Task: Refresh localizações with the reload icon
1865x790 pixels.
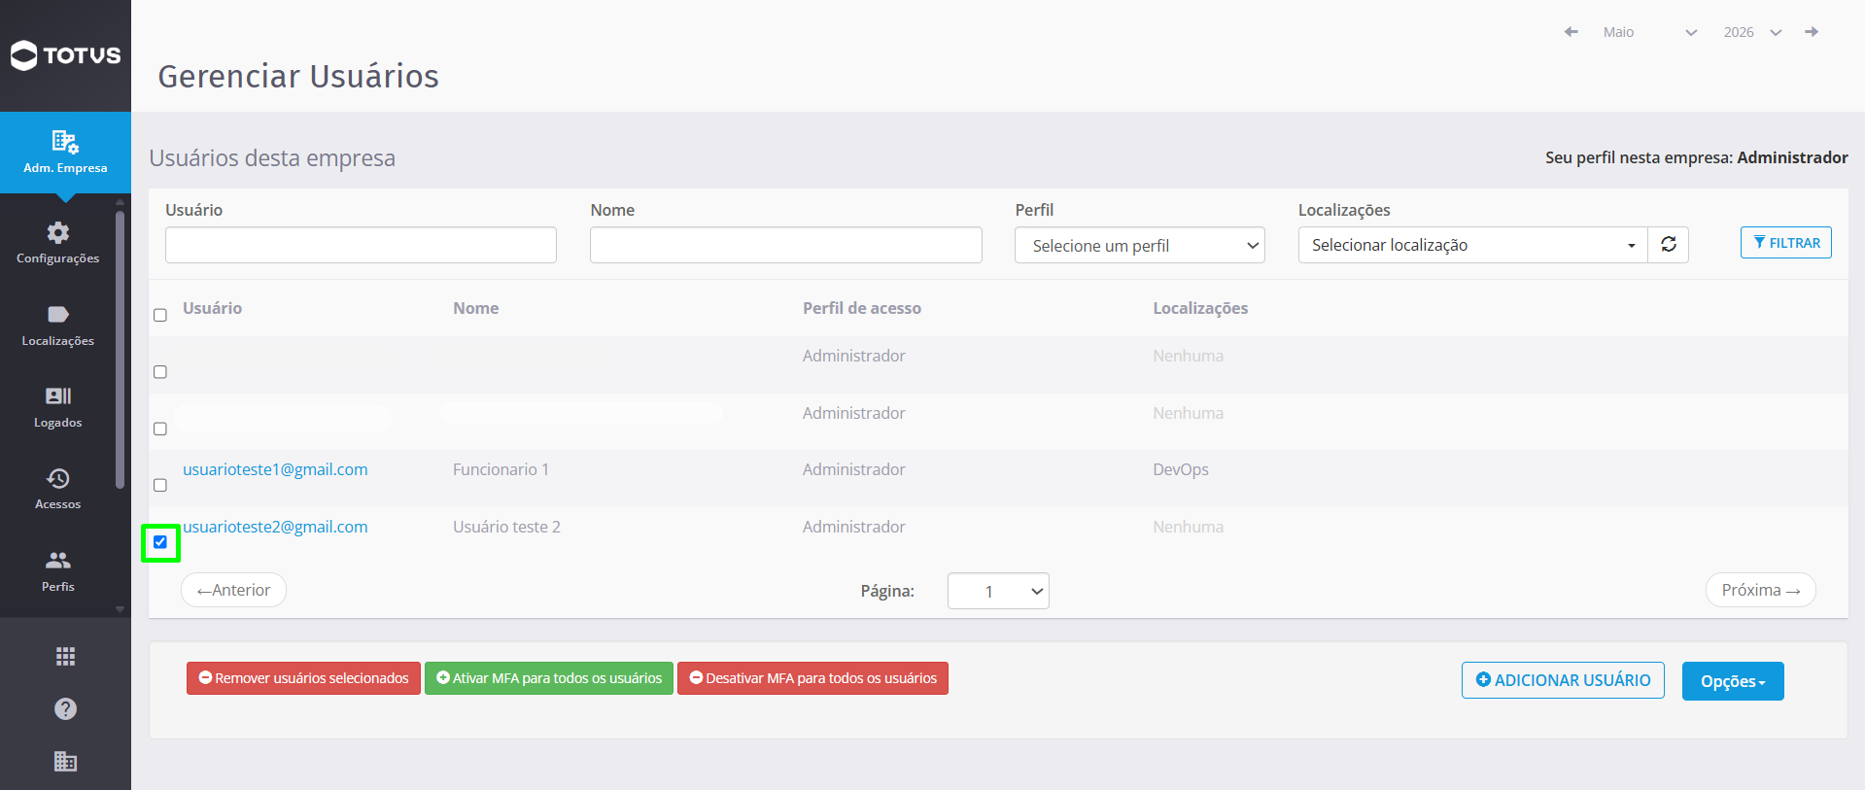Action: [1669, 245]
